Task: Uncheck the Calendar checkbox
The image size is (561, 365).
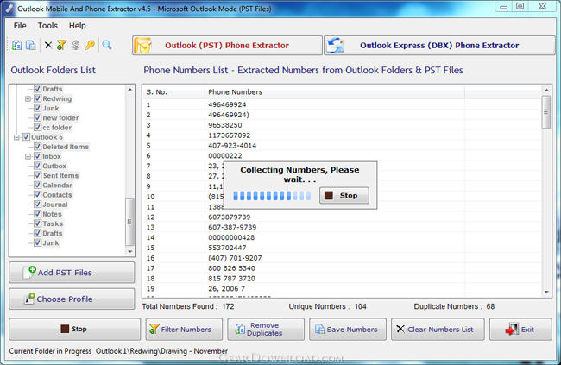Action: click(38, 186)
